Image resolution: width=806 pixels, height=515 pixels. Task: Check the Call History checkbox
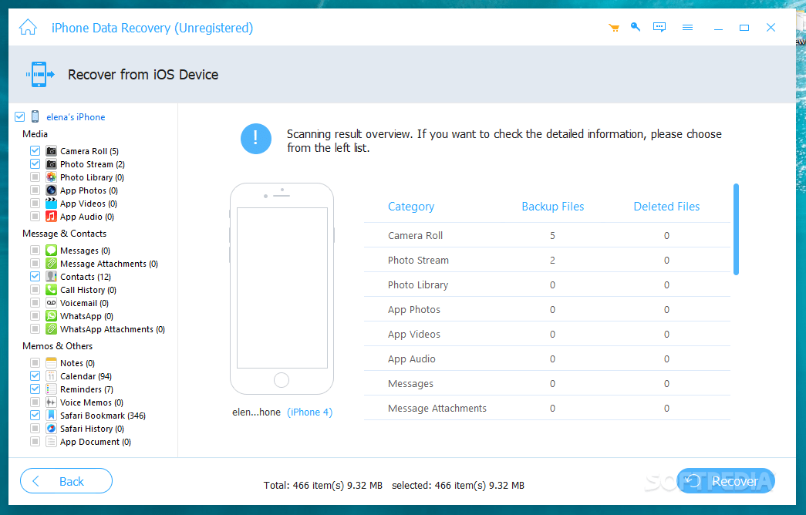coord(35,289)
